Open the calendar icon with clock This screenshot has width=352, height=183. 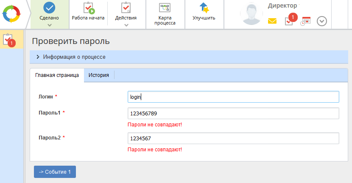[305, 21]
